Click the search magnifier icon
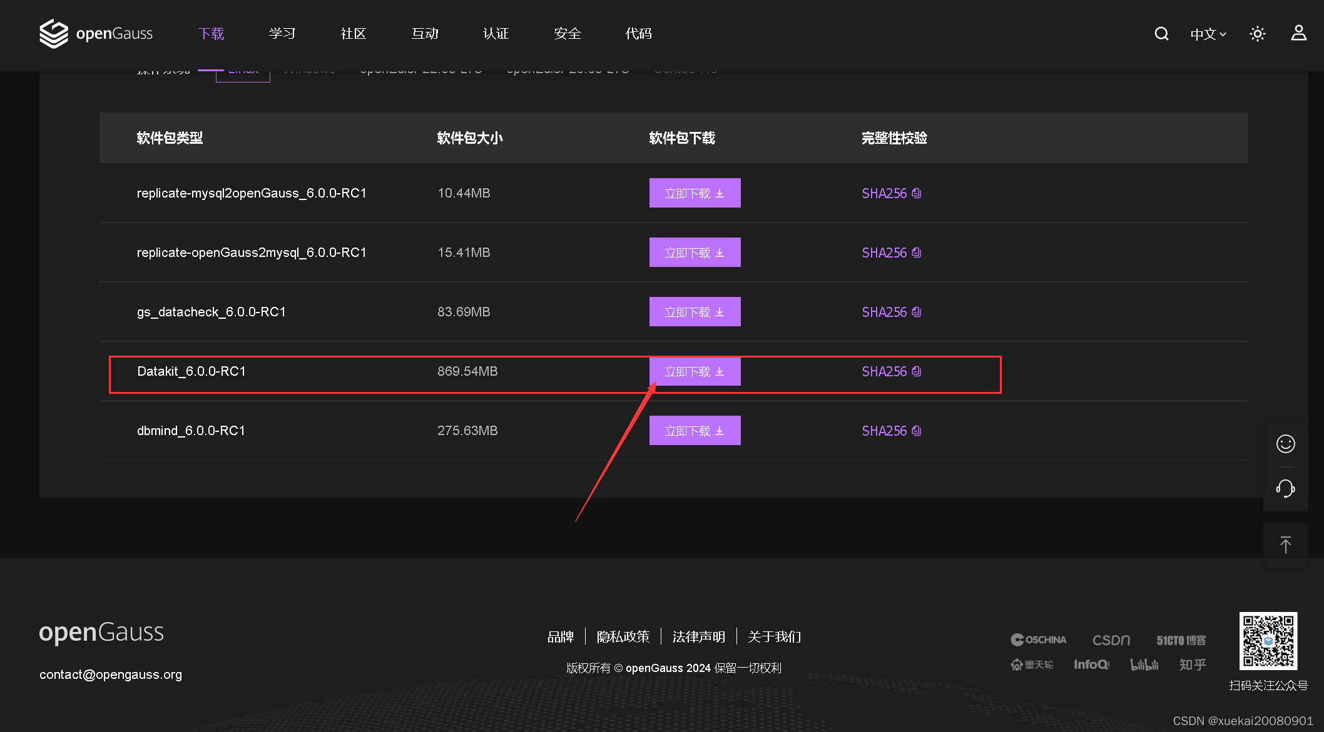This screenshot has width=1324, height=732. coord(1161,34)
